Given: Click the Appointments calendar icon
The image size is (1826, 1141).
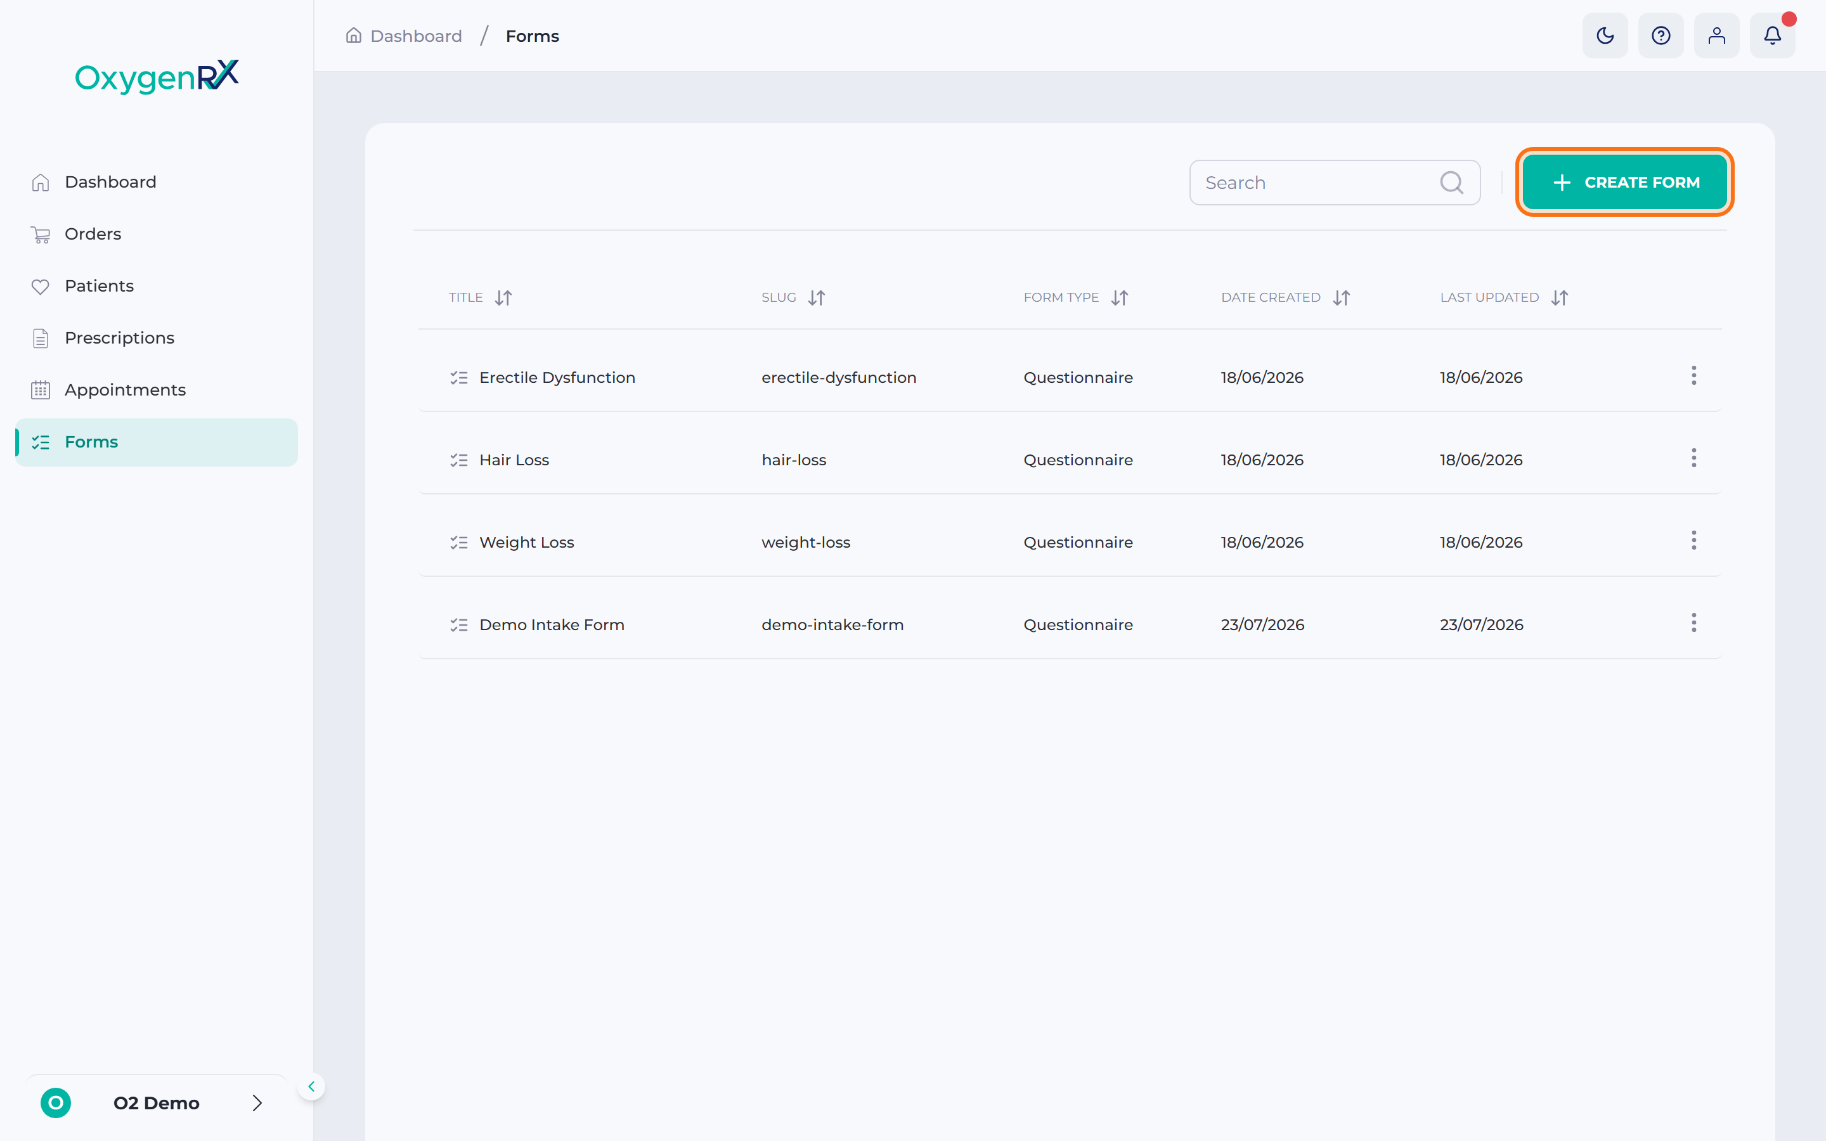Looking at the screenshot, I should point(41,390).
